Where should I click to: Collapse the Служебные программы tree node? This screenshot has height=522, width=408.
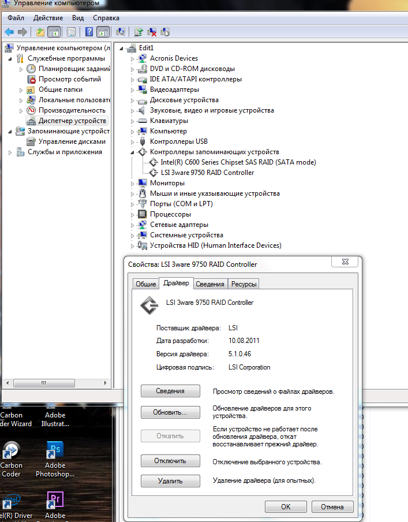[x=10, y=59]
